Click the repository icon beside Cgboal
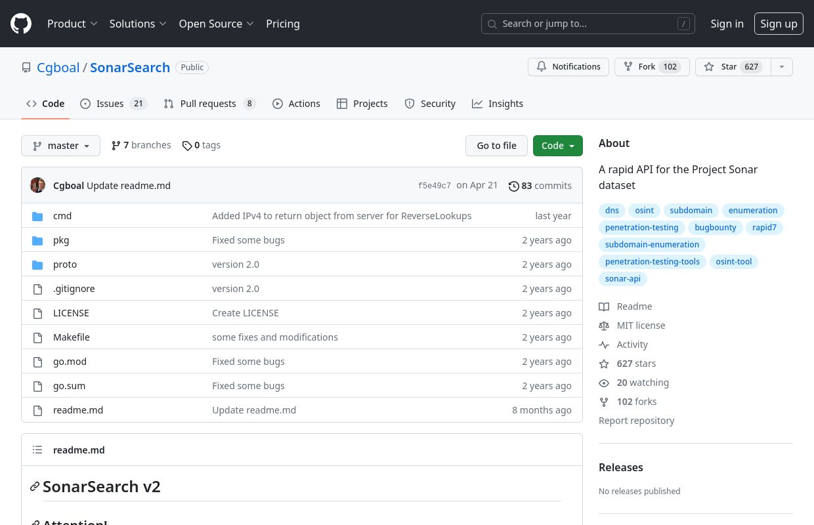The image size is (814, 525). click(26, 68)
